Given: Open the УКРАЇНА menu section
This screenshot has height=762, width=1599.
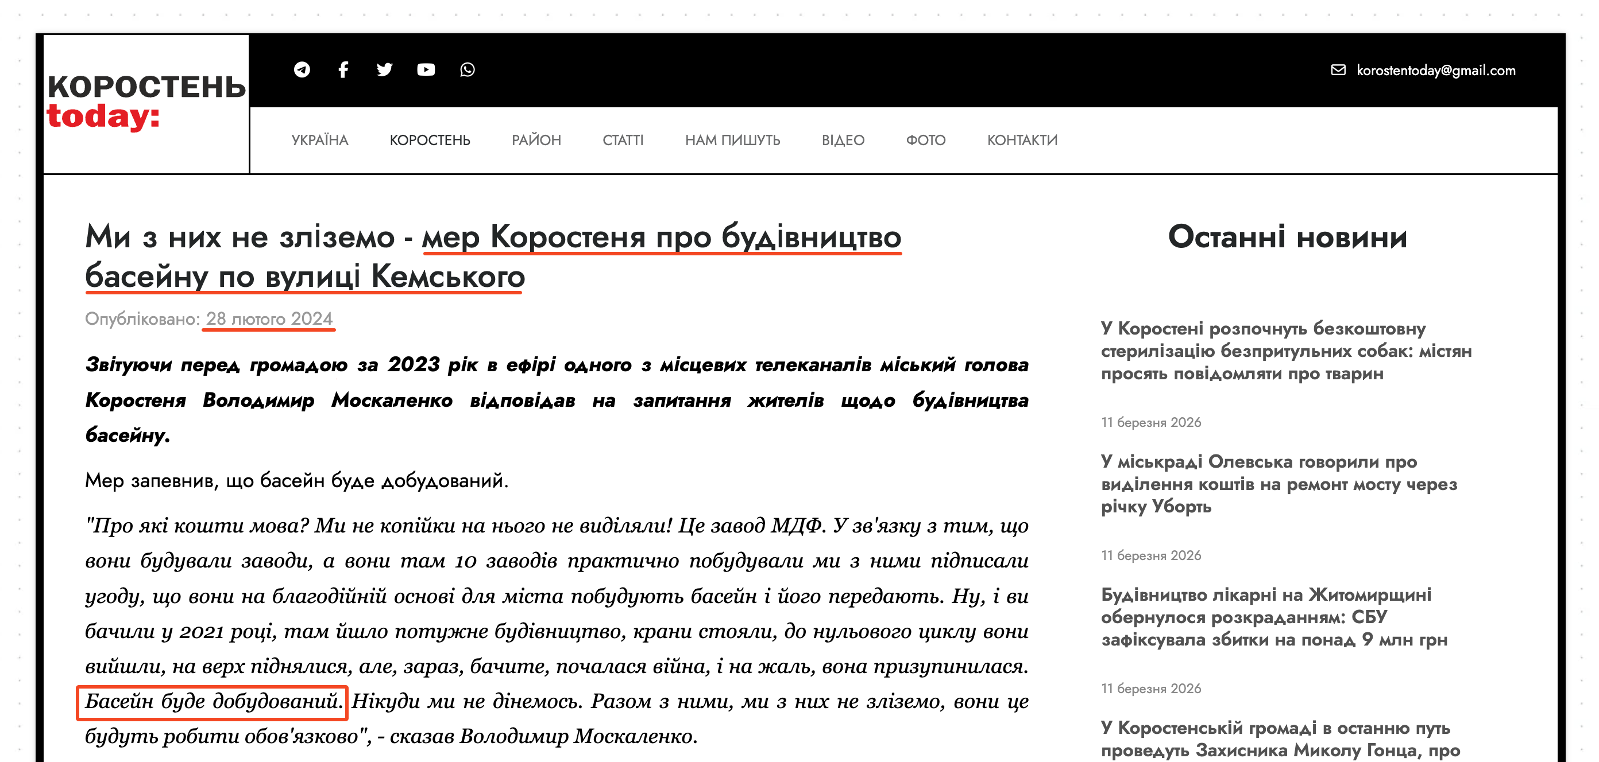Looking at the screenshot, I should click(320, 140).
